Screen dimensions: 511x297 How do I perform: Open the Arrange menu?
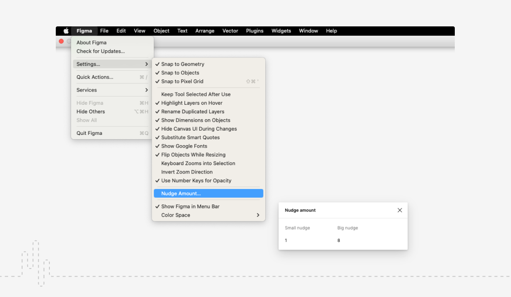204,31
